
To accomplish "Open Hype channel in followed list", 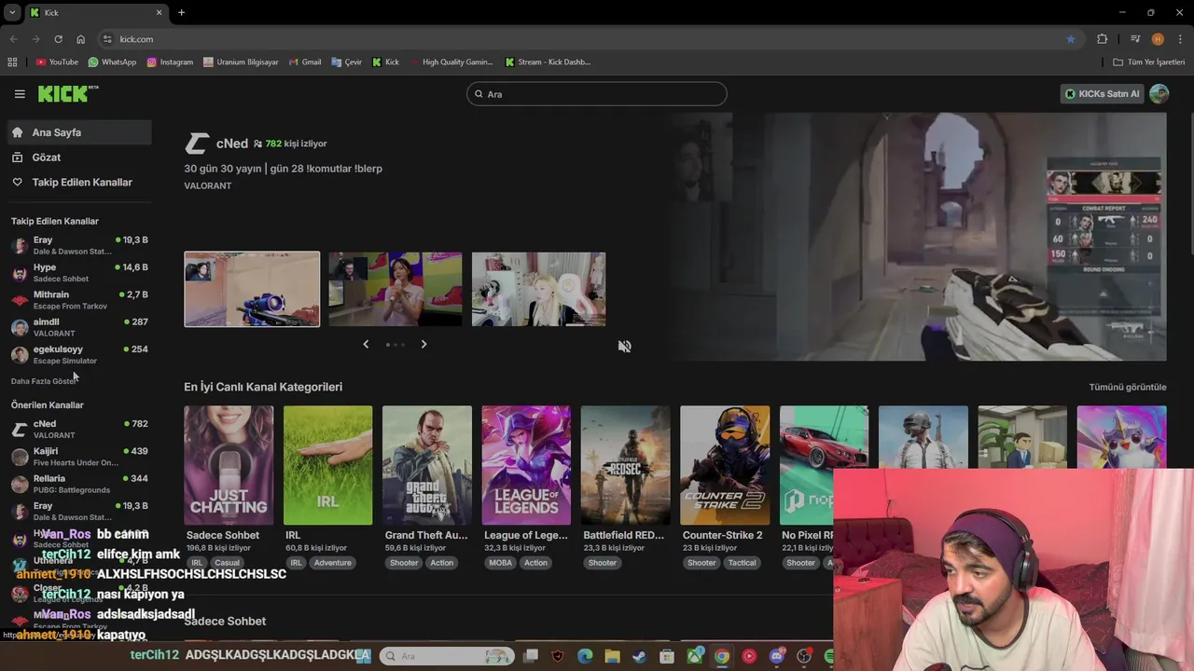I will [x=79, y=272].
